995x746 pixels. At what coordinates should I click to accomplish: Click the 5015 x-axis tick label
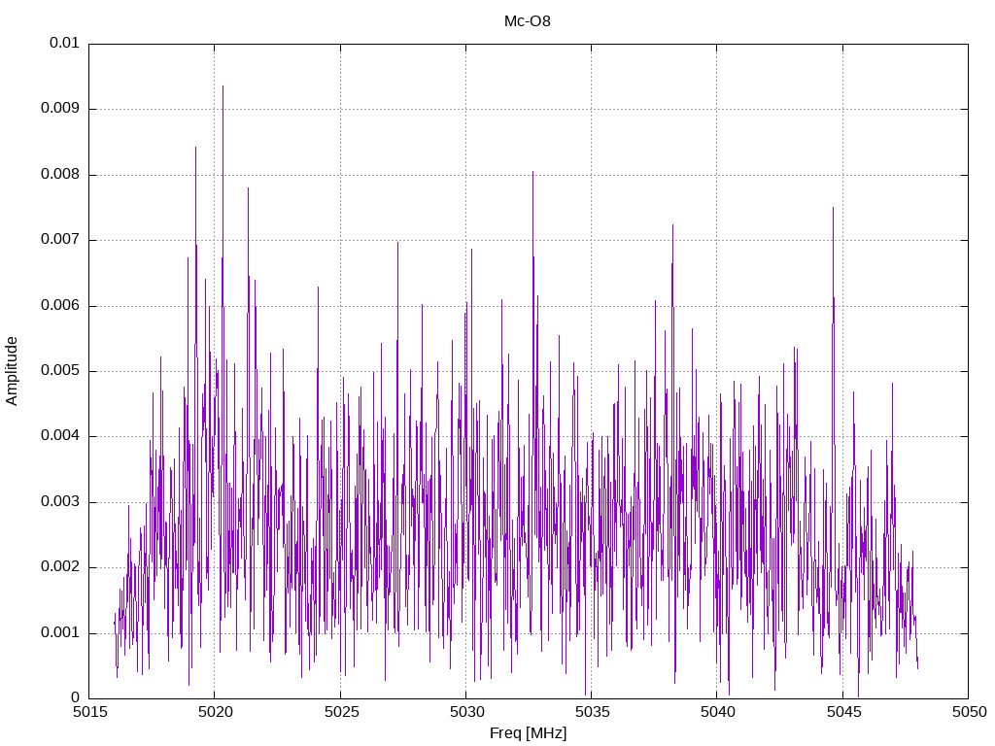click(90, 712)
